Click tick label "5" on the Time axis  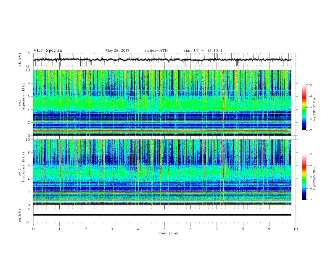click(164, 229)
